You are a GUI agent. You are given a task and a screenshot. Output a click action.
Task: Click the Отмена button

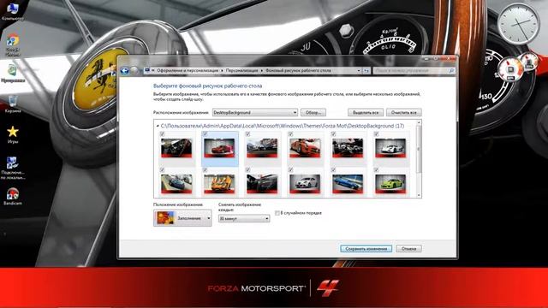pyautogui.click(x=408, y=249)
